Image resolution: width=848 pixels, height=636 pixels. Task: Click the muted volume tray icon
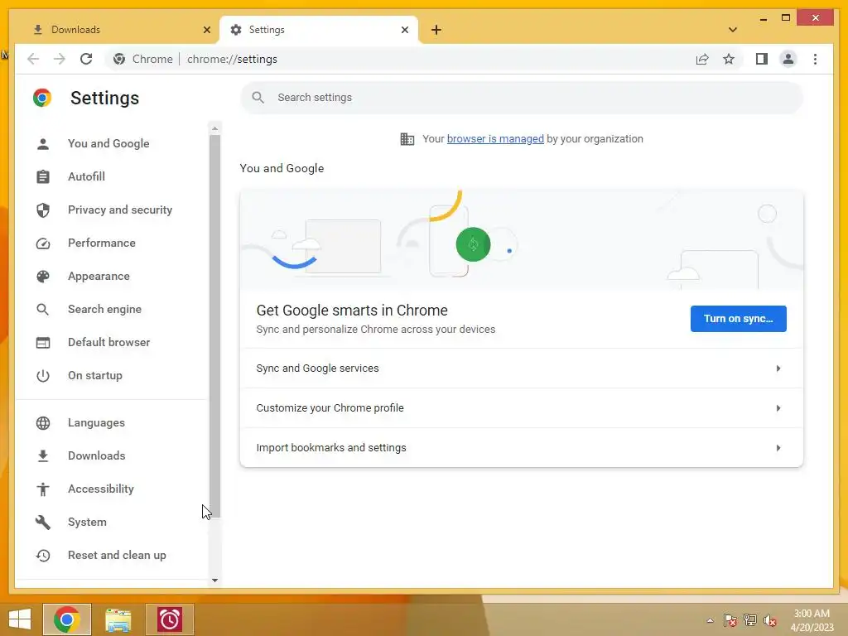click(769, 620)
